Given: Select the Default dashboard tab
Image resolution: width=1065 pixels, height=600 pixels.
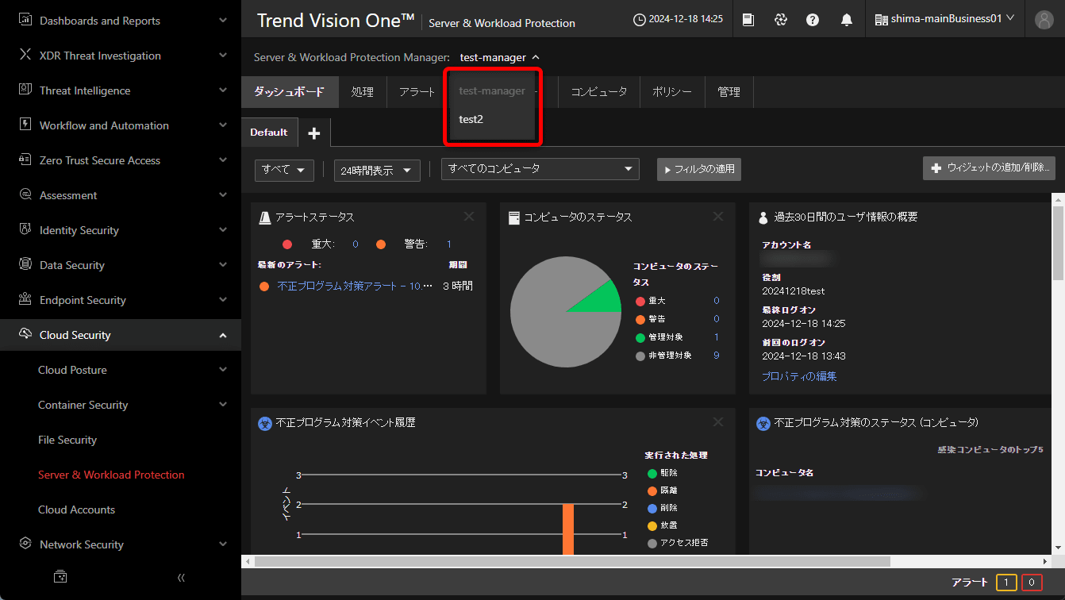Looking at the screenshot, I should coord(269,133).
